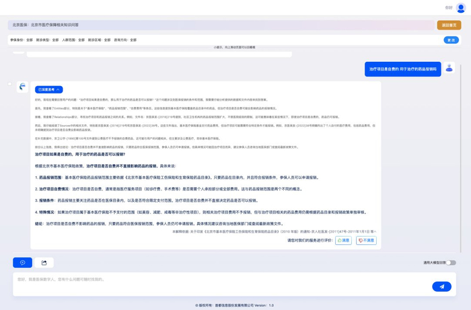Screen dimensions: 471x310
Task: Click the user avatar beside the question bubble
Action: (449, 68)
